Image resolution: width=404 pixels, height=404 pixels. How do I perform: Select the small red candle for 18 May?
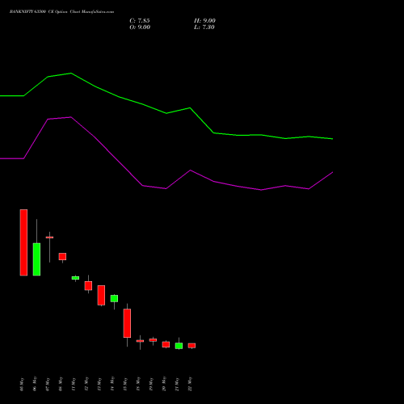140,341
